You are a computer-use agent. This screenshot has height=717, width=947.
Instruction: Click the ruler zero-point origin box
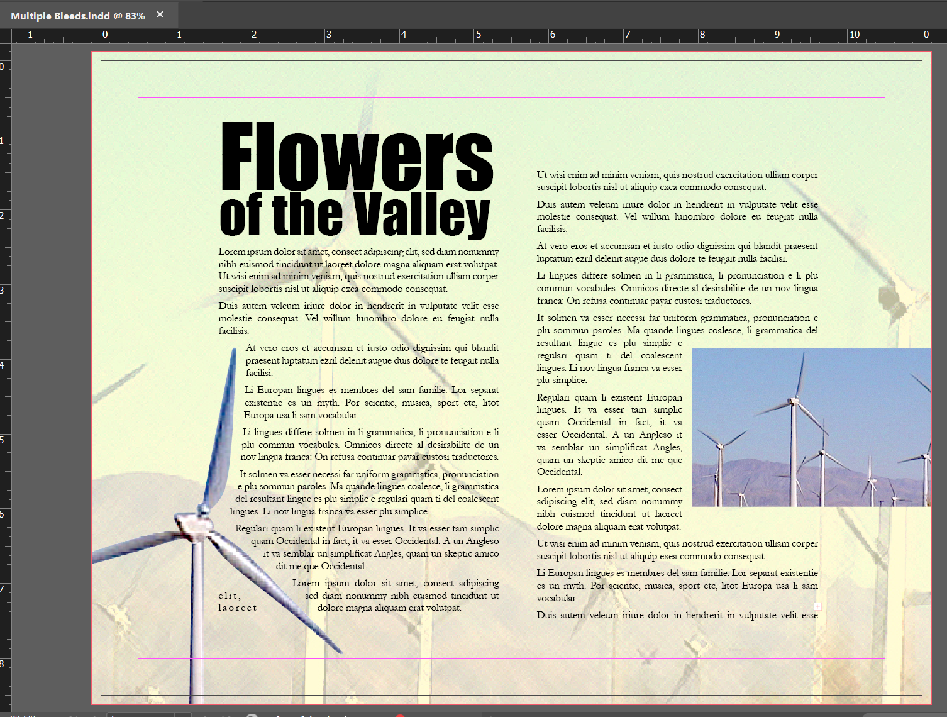pos(6,35)
